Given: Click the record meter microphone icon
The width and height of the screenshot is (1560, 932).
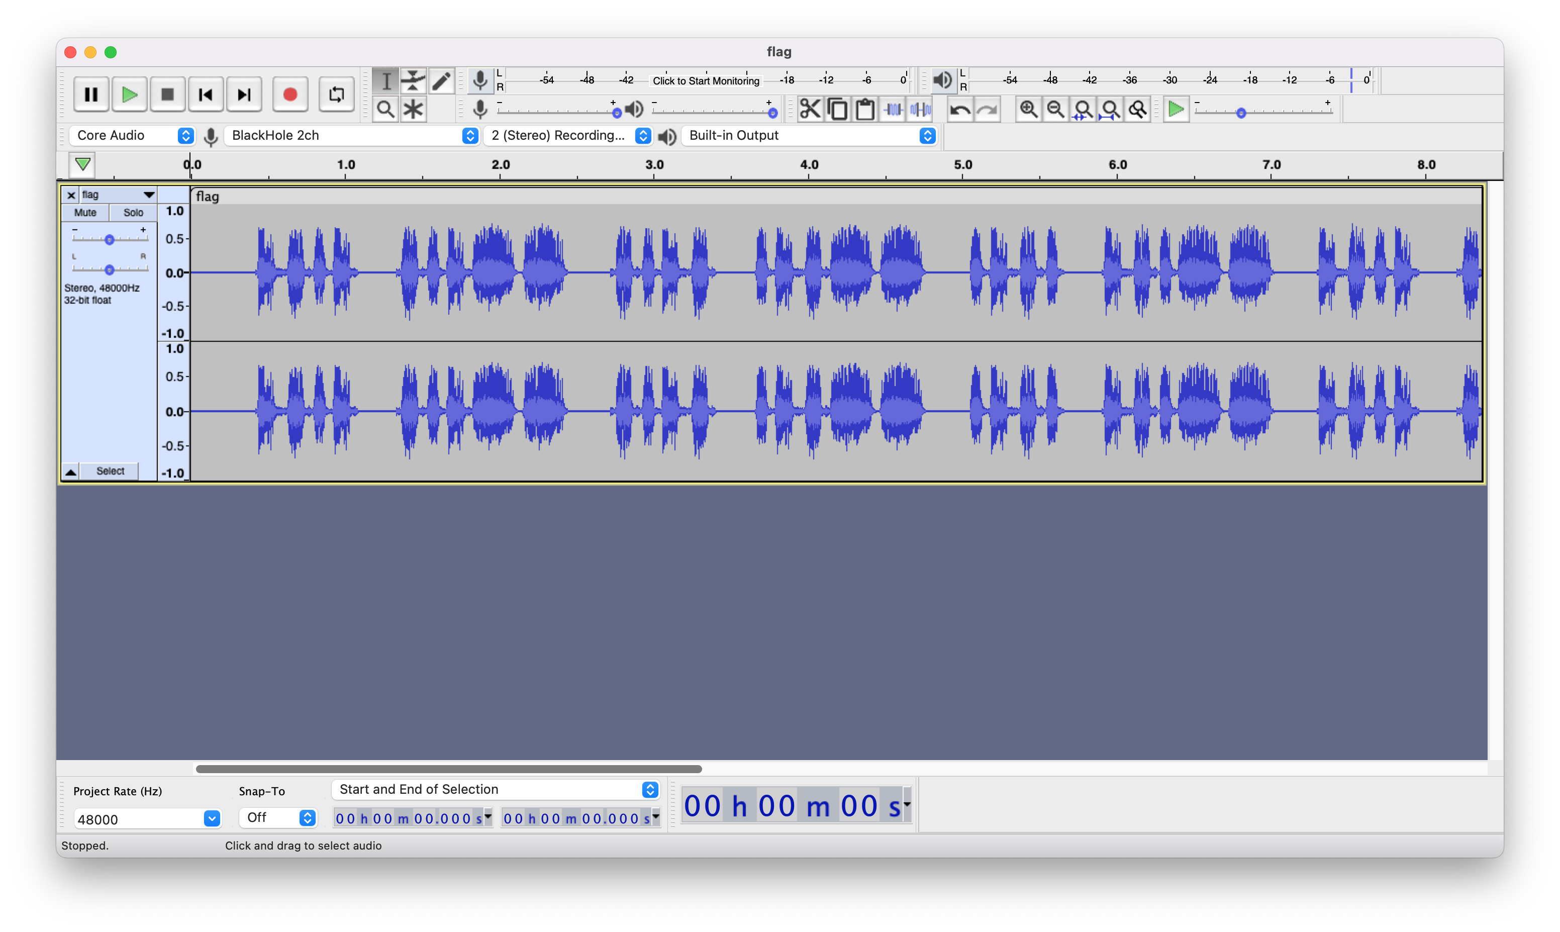Looking at the screenshot, I should coord(480,80).
